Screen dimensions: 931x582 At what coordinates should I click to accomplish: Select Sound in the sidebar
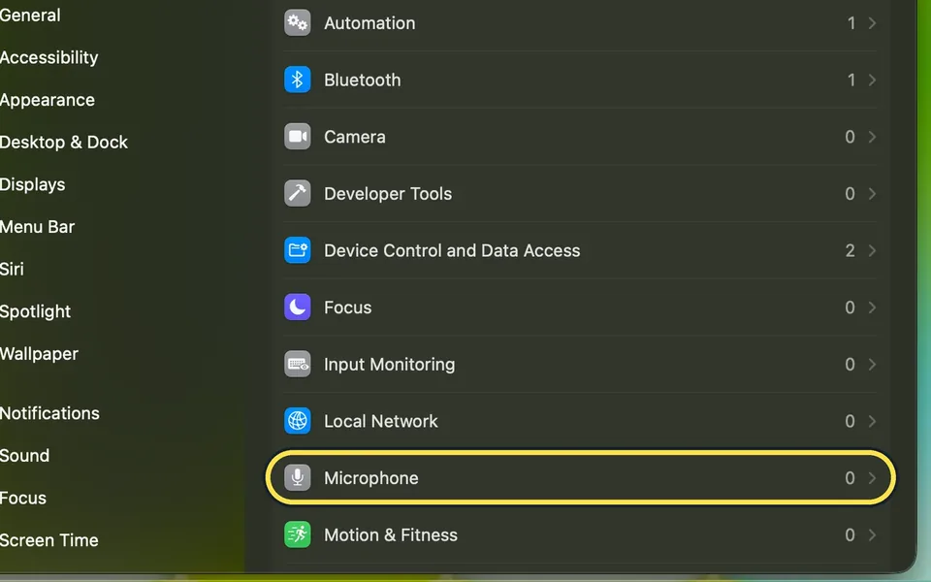pyautogui.click(x=24, y=456)
